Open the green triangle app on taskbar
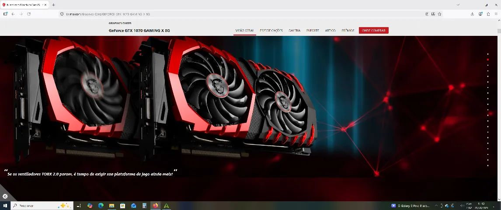This screenshot has width=501, height=210. 166,206
